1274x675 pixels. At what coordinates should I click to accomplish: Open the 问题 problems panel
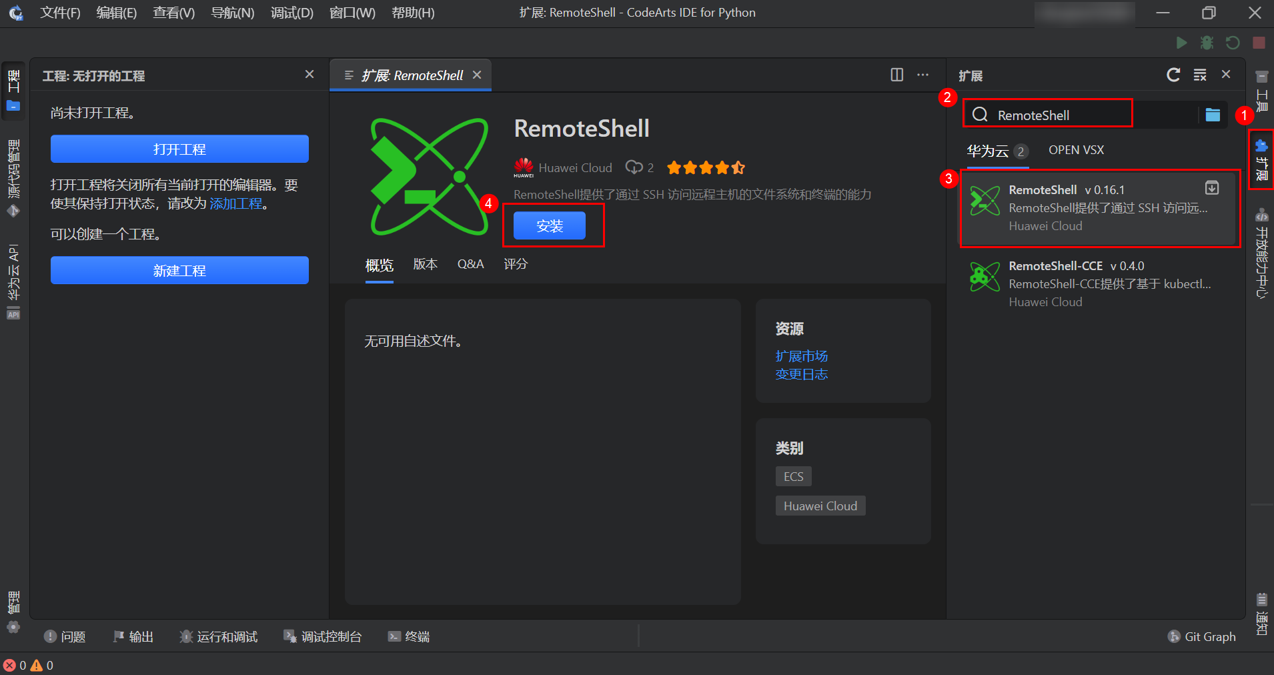coord(65,636)
